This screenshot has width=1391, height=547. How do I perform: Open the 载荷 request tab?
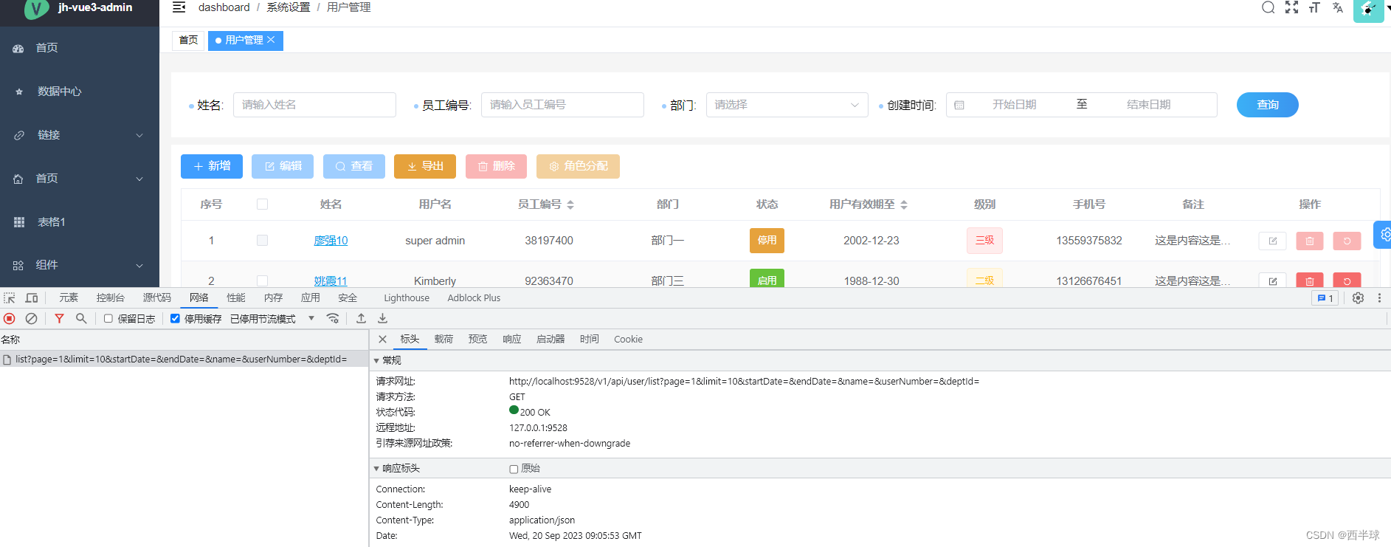click(443, 340)
